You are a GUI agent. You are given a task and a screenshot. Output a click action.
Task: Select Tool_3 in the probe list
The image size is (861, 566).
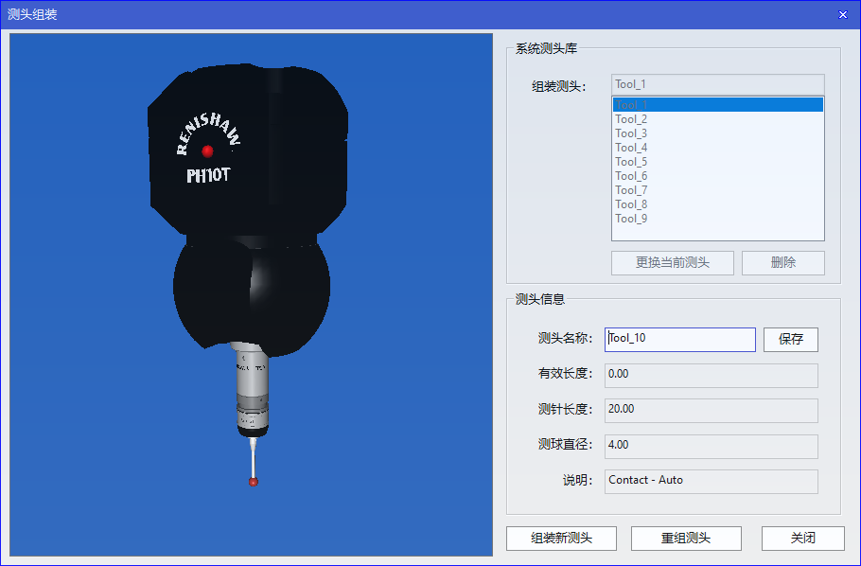718,133
